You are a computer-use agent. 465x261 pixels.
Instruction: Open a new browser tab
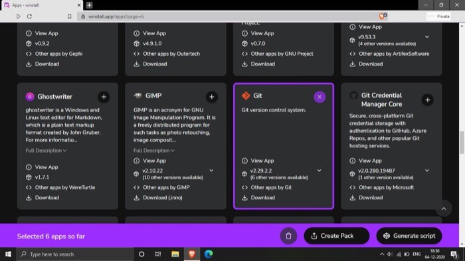click(89, 5)
